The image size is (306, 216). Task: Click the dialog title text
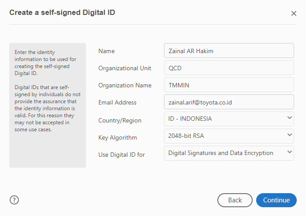click(62, 12)
